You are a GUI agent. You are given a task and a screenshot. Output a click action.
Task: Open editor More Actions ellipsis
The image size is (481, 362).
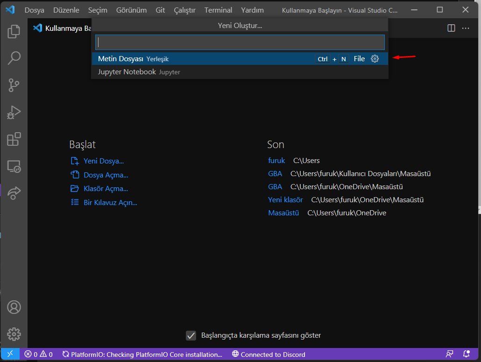pos(466,28)
